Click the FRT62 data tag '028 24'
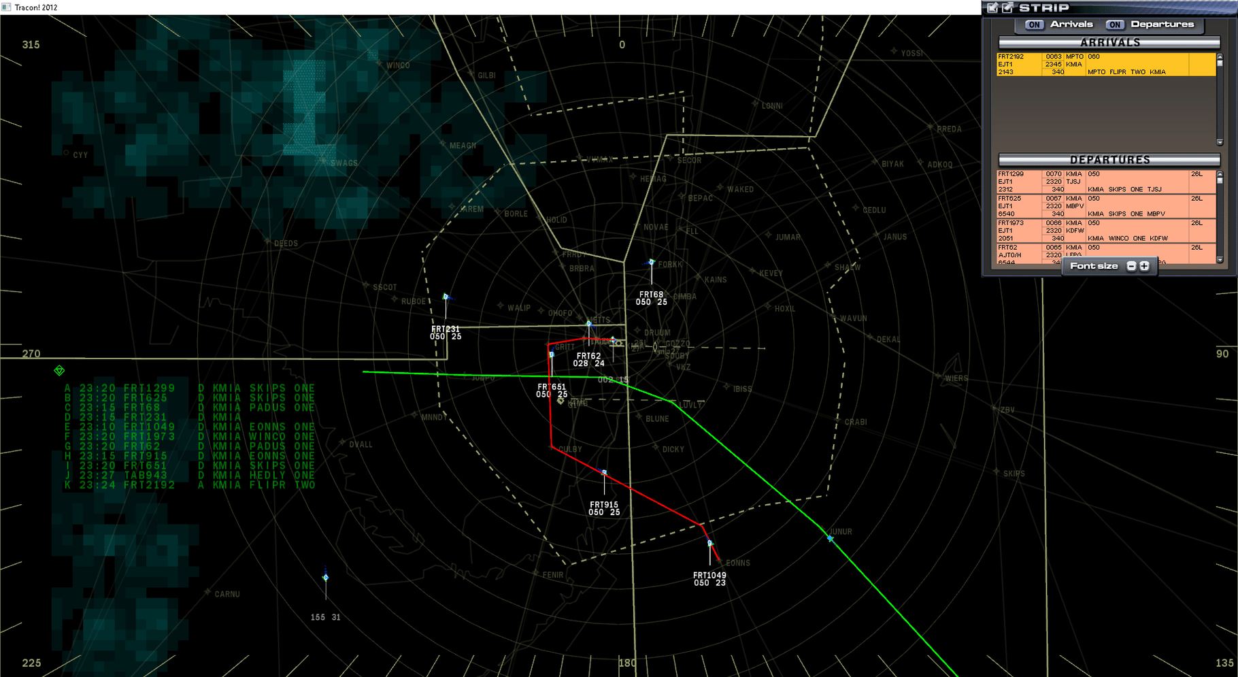This screenshot has height=677, width=1238. coord(588,363)
